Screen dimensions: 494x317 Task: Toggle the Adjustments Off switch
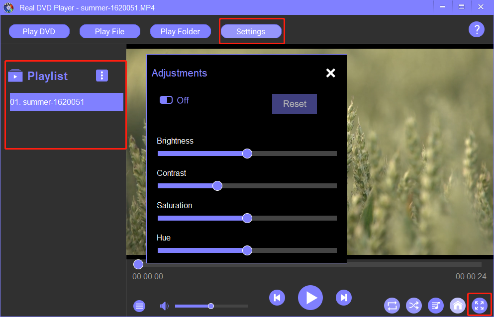tap(166, 100)
